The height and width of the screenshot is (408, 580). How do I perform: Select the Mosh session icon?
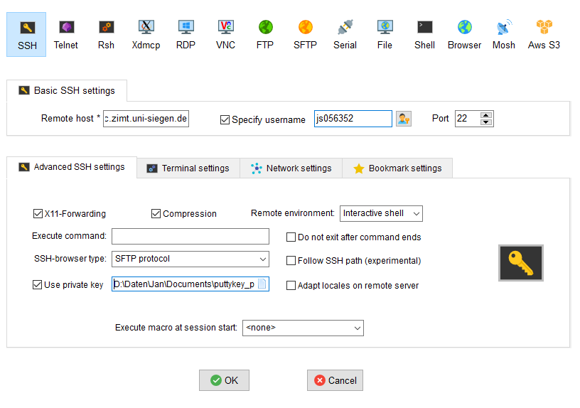pyautogui.click(x=504, y=34)
